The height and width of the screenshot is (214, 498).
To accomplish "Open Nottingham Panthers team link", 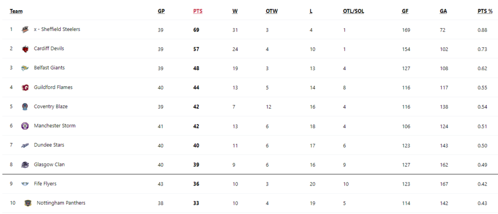I will [61, 203].
